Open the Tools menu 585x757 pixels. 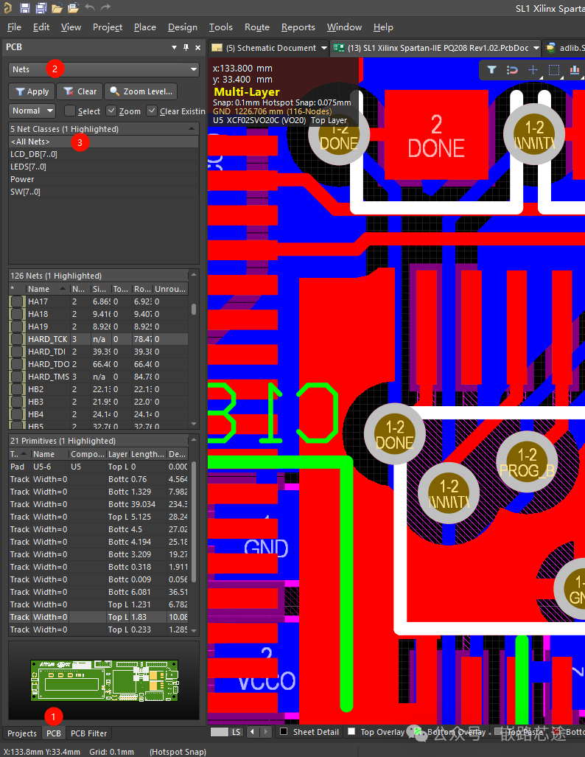click(x=220, y=27)
